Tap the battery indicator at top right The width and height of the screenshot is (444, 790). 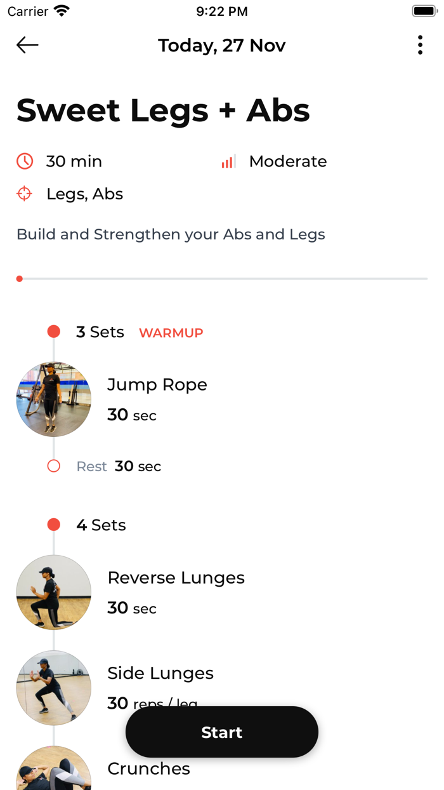tap(422, 10)
